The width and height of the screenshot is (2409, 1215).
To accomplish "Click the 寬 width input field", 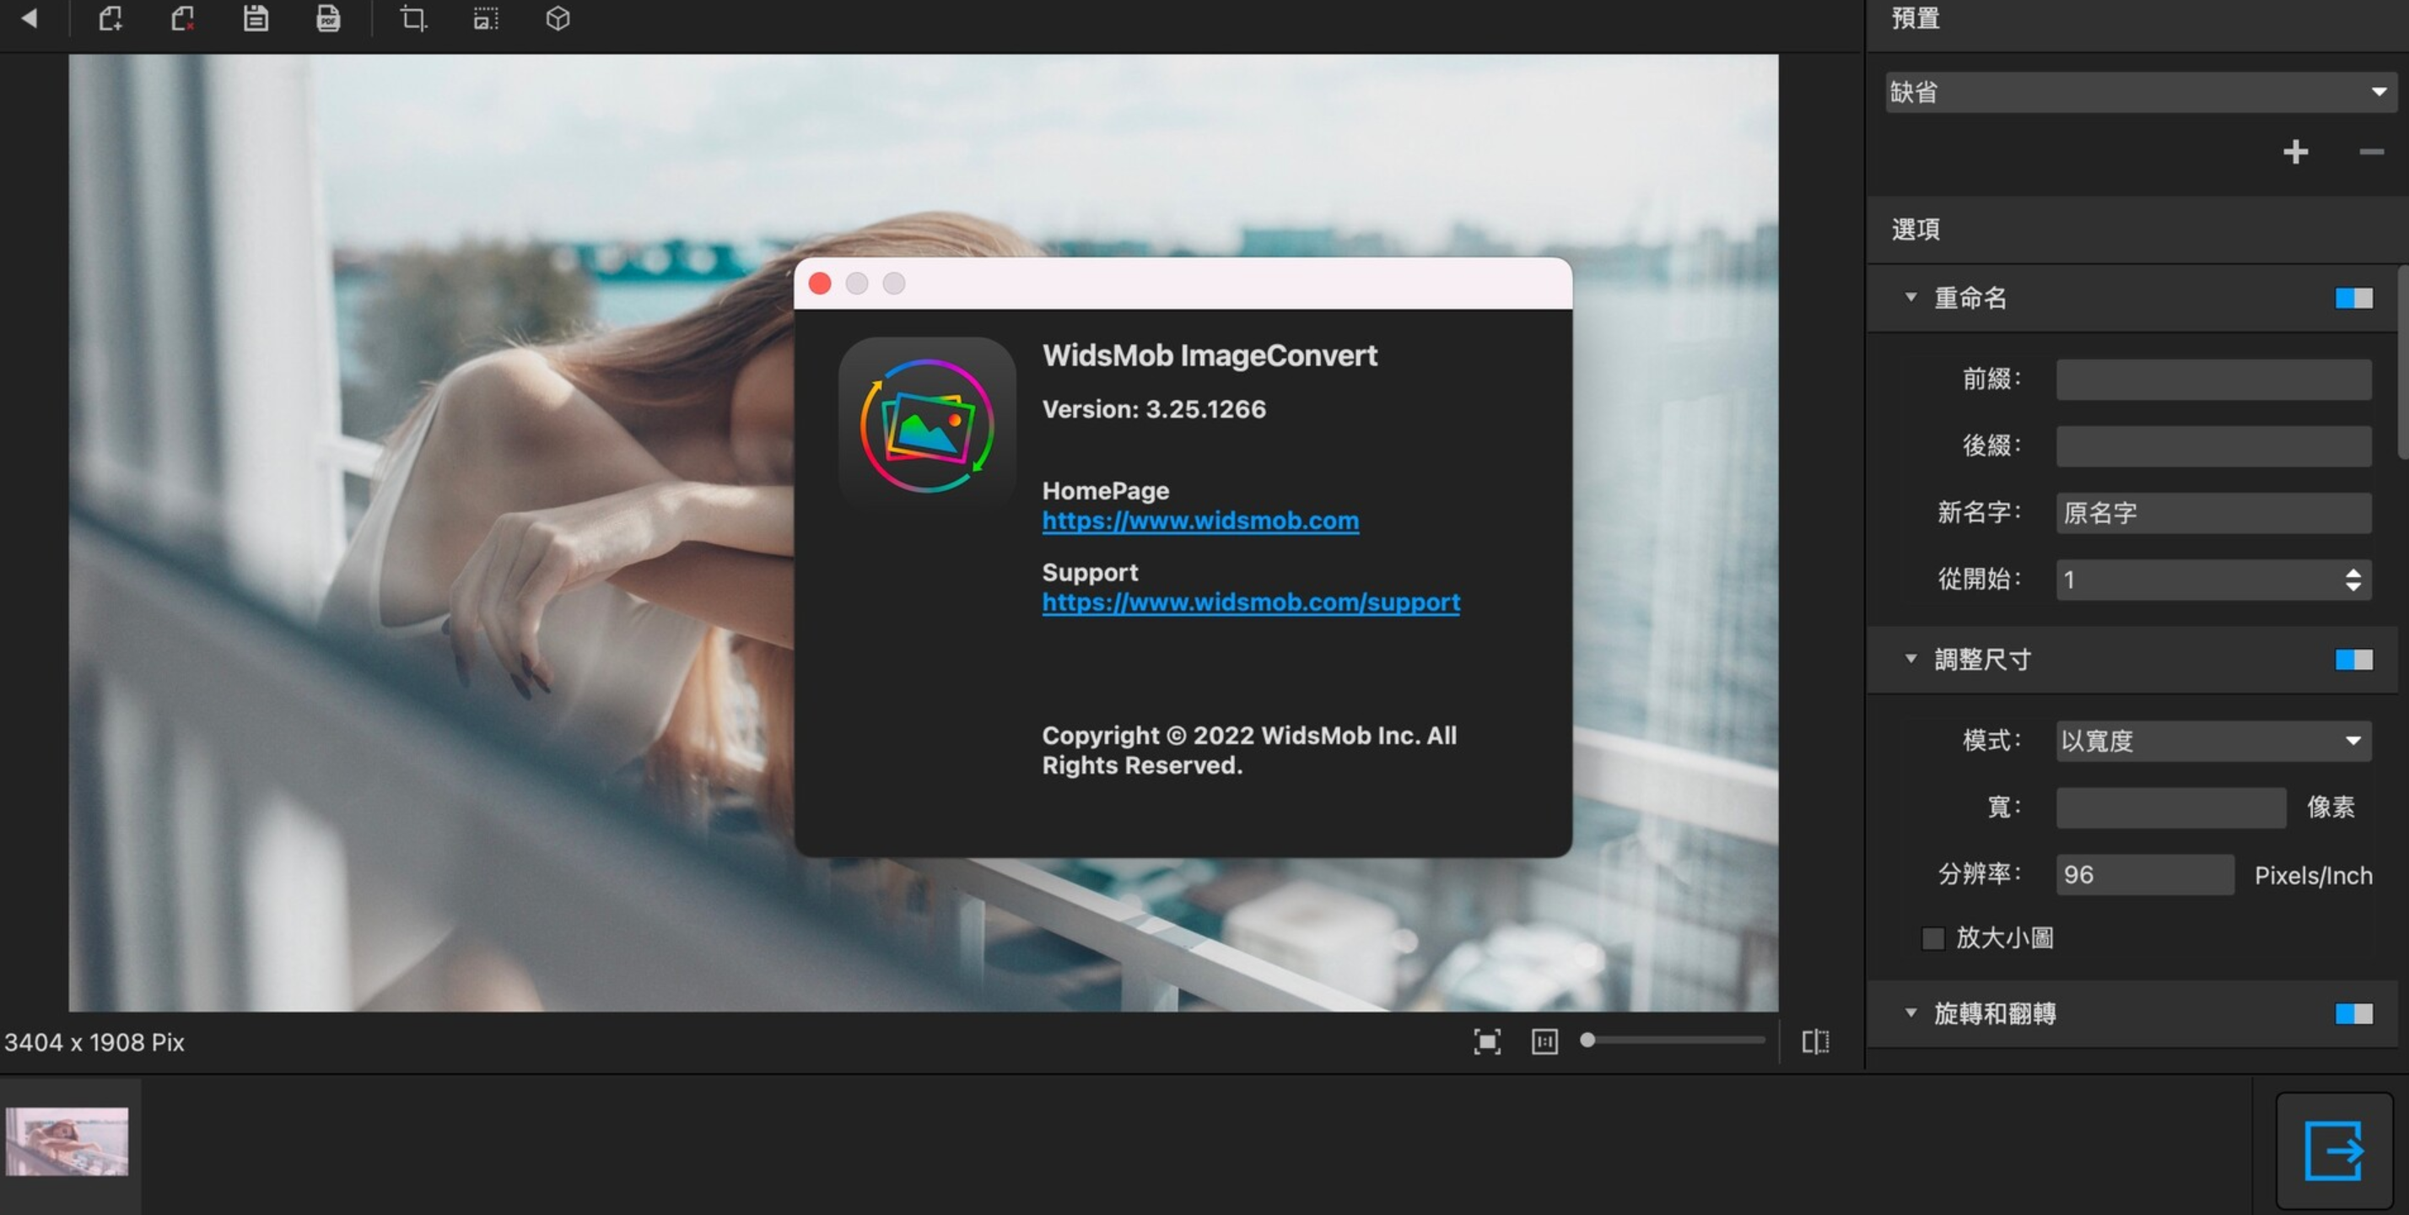I will [2171, 807].
